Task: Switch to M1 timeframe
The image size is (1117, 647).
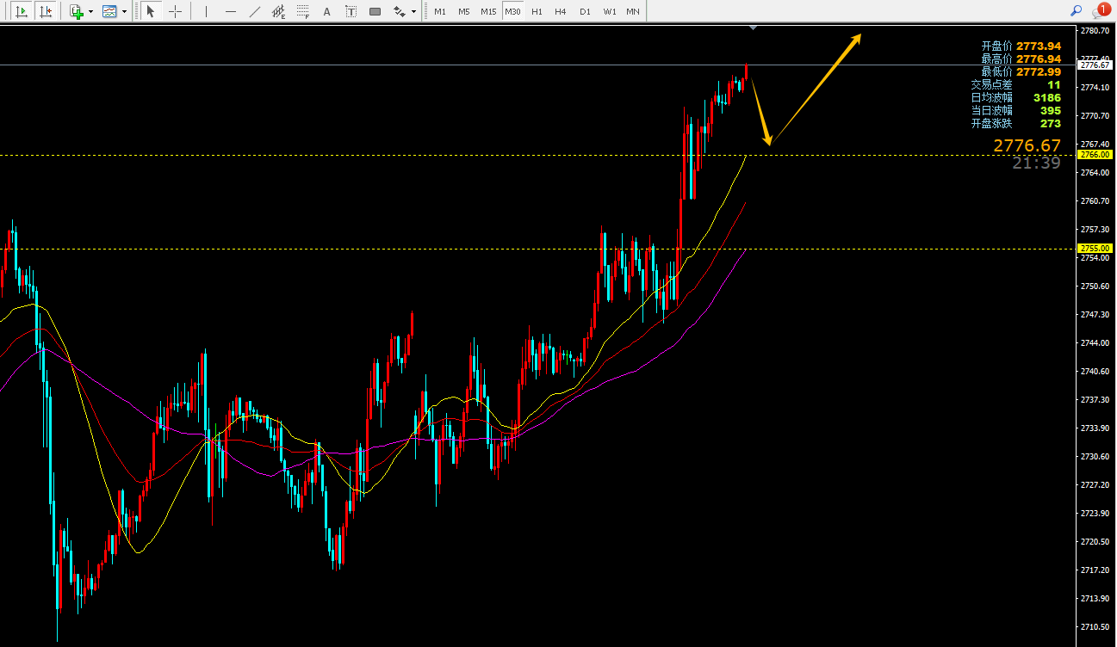Action: pos(440,11)
